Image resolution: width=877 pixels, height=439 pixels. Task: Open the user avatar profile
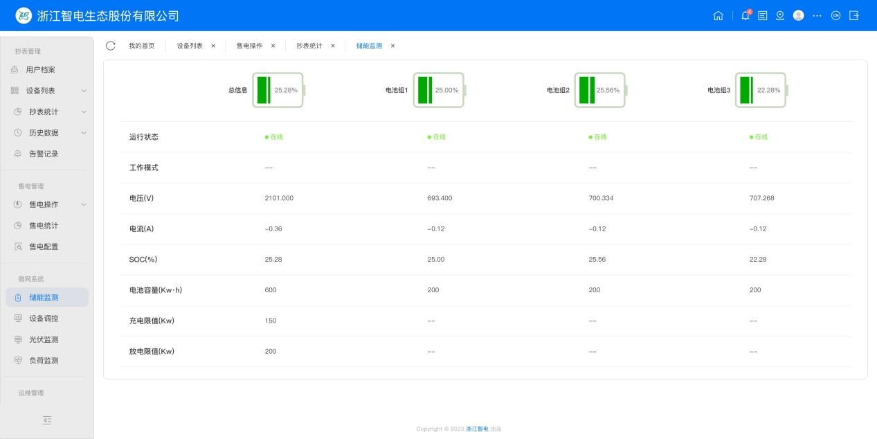tap(798, 16)
